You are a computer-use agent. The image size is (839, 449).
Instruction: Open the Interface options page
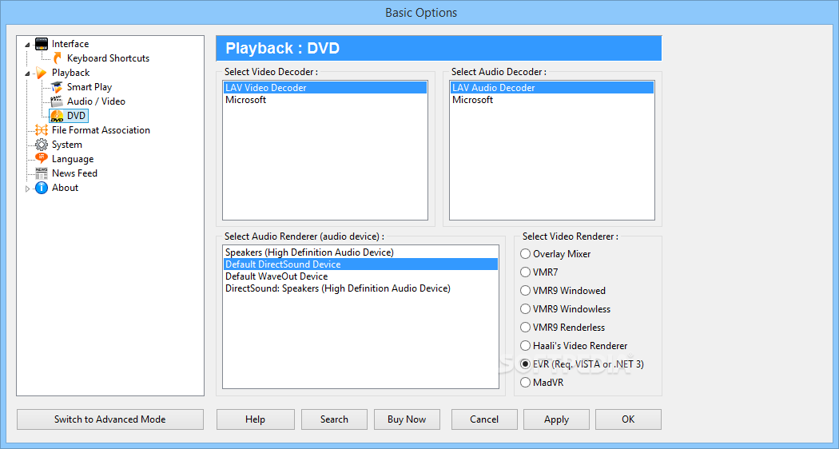point(70,44)
